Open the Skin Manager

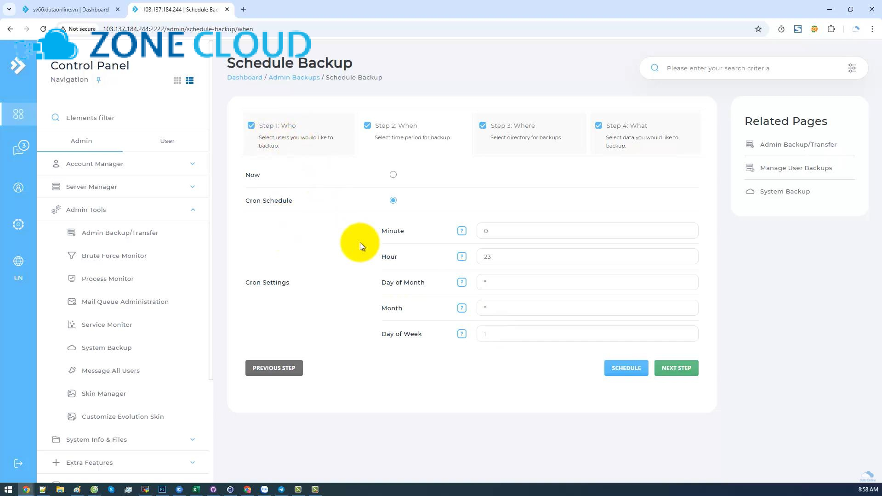click(x=72, y=393)
